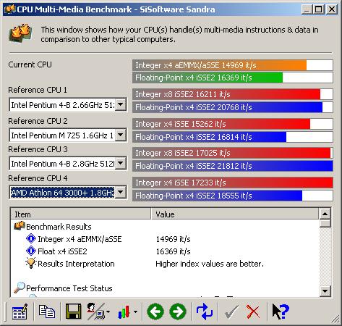Click the Results Interpretation lightbulb icon
342x326 pixels.
point(31,263)
